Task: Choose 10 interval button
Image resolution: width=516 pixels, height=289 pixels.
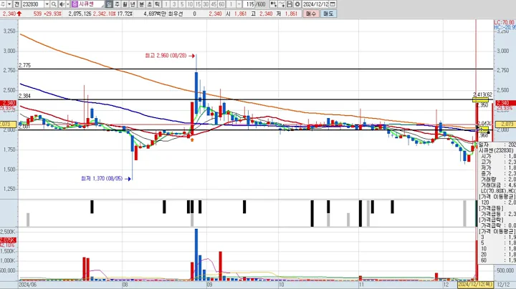Action: (x=190, y=4)
